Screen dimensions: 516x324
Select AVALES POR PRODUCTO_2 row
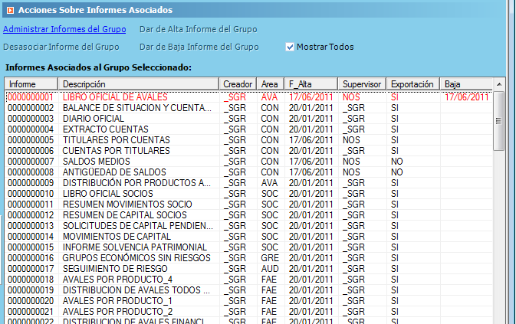(x=248, y=312)
